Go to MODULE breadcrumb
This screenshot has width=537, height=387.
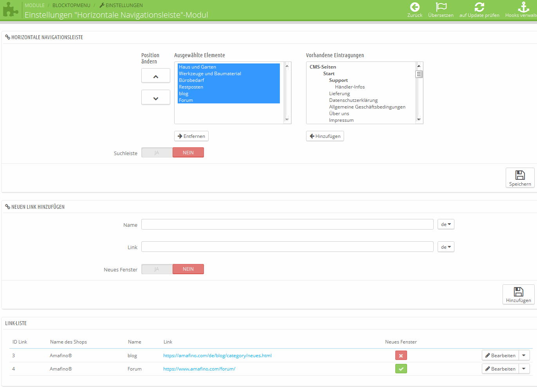pos(34,5)
